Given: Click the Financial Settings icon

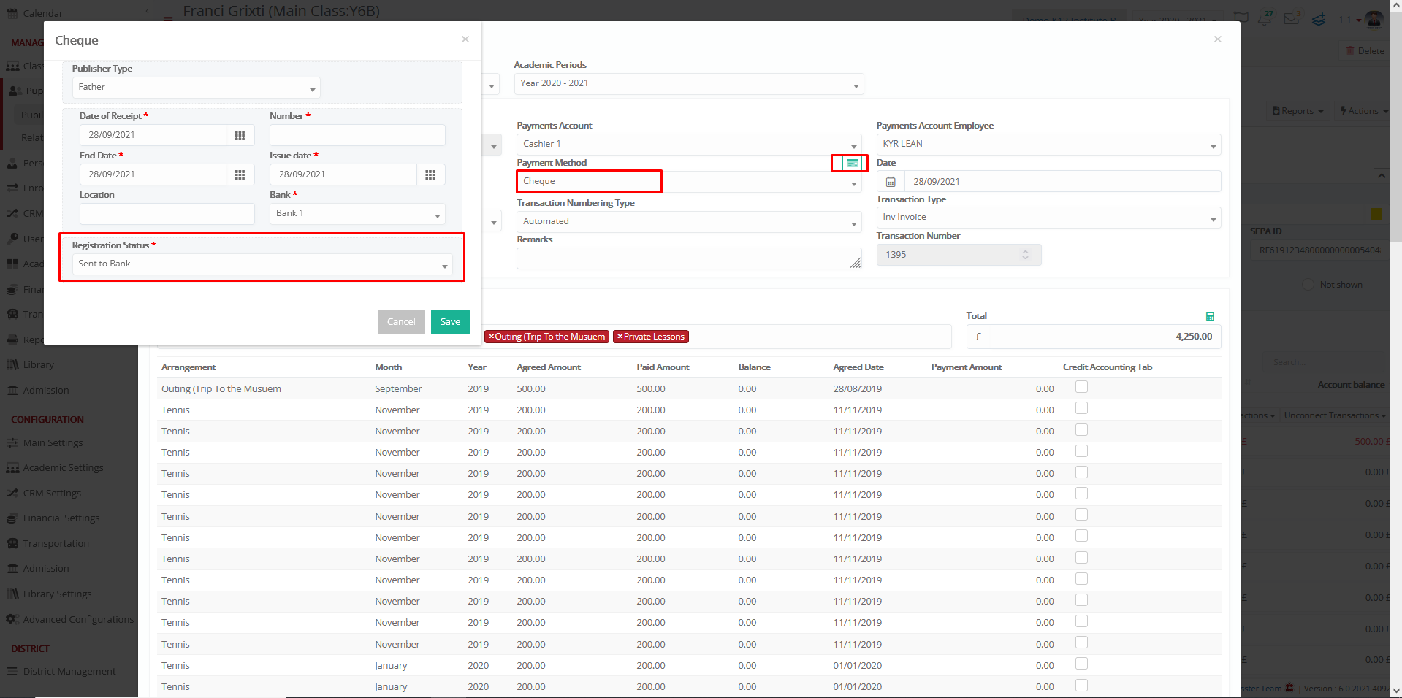Looking at the screenshot, I should click(x=12, y=518).
